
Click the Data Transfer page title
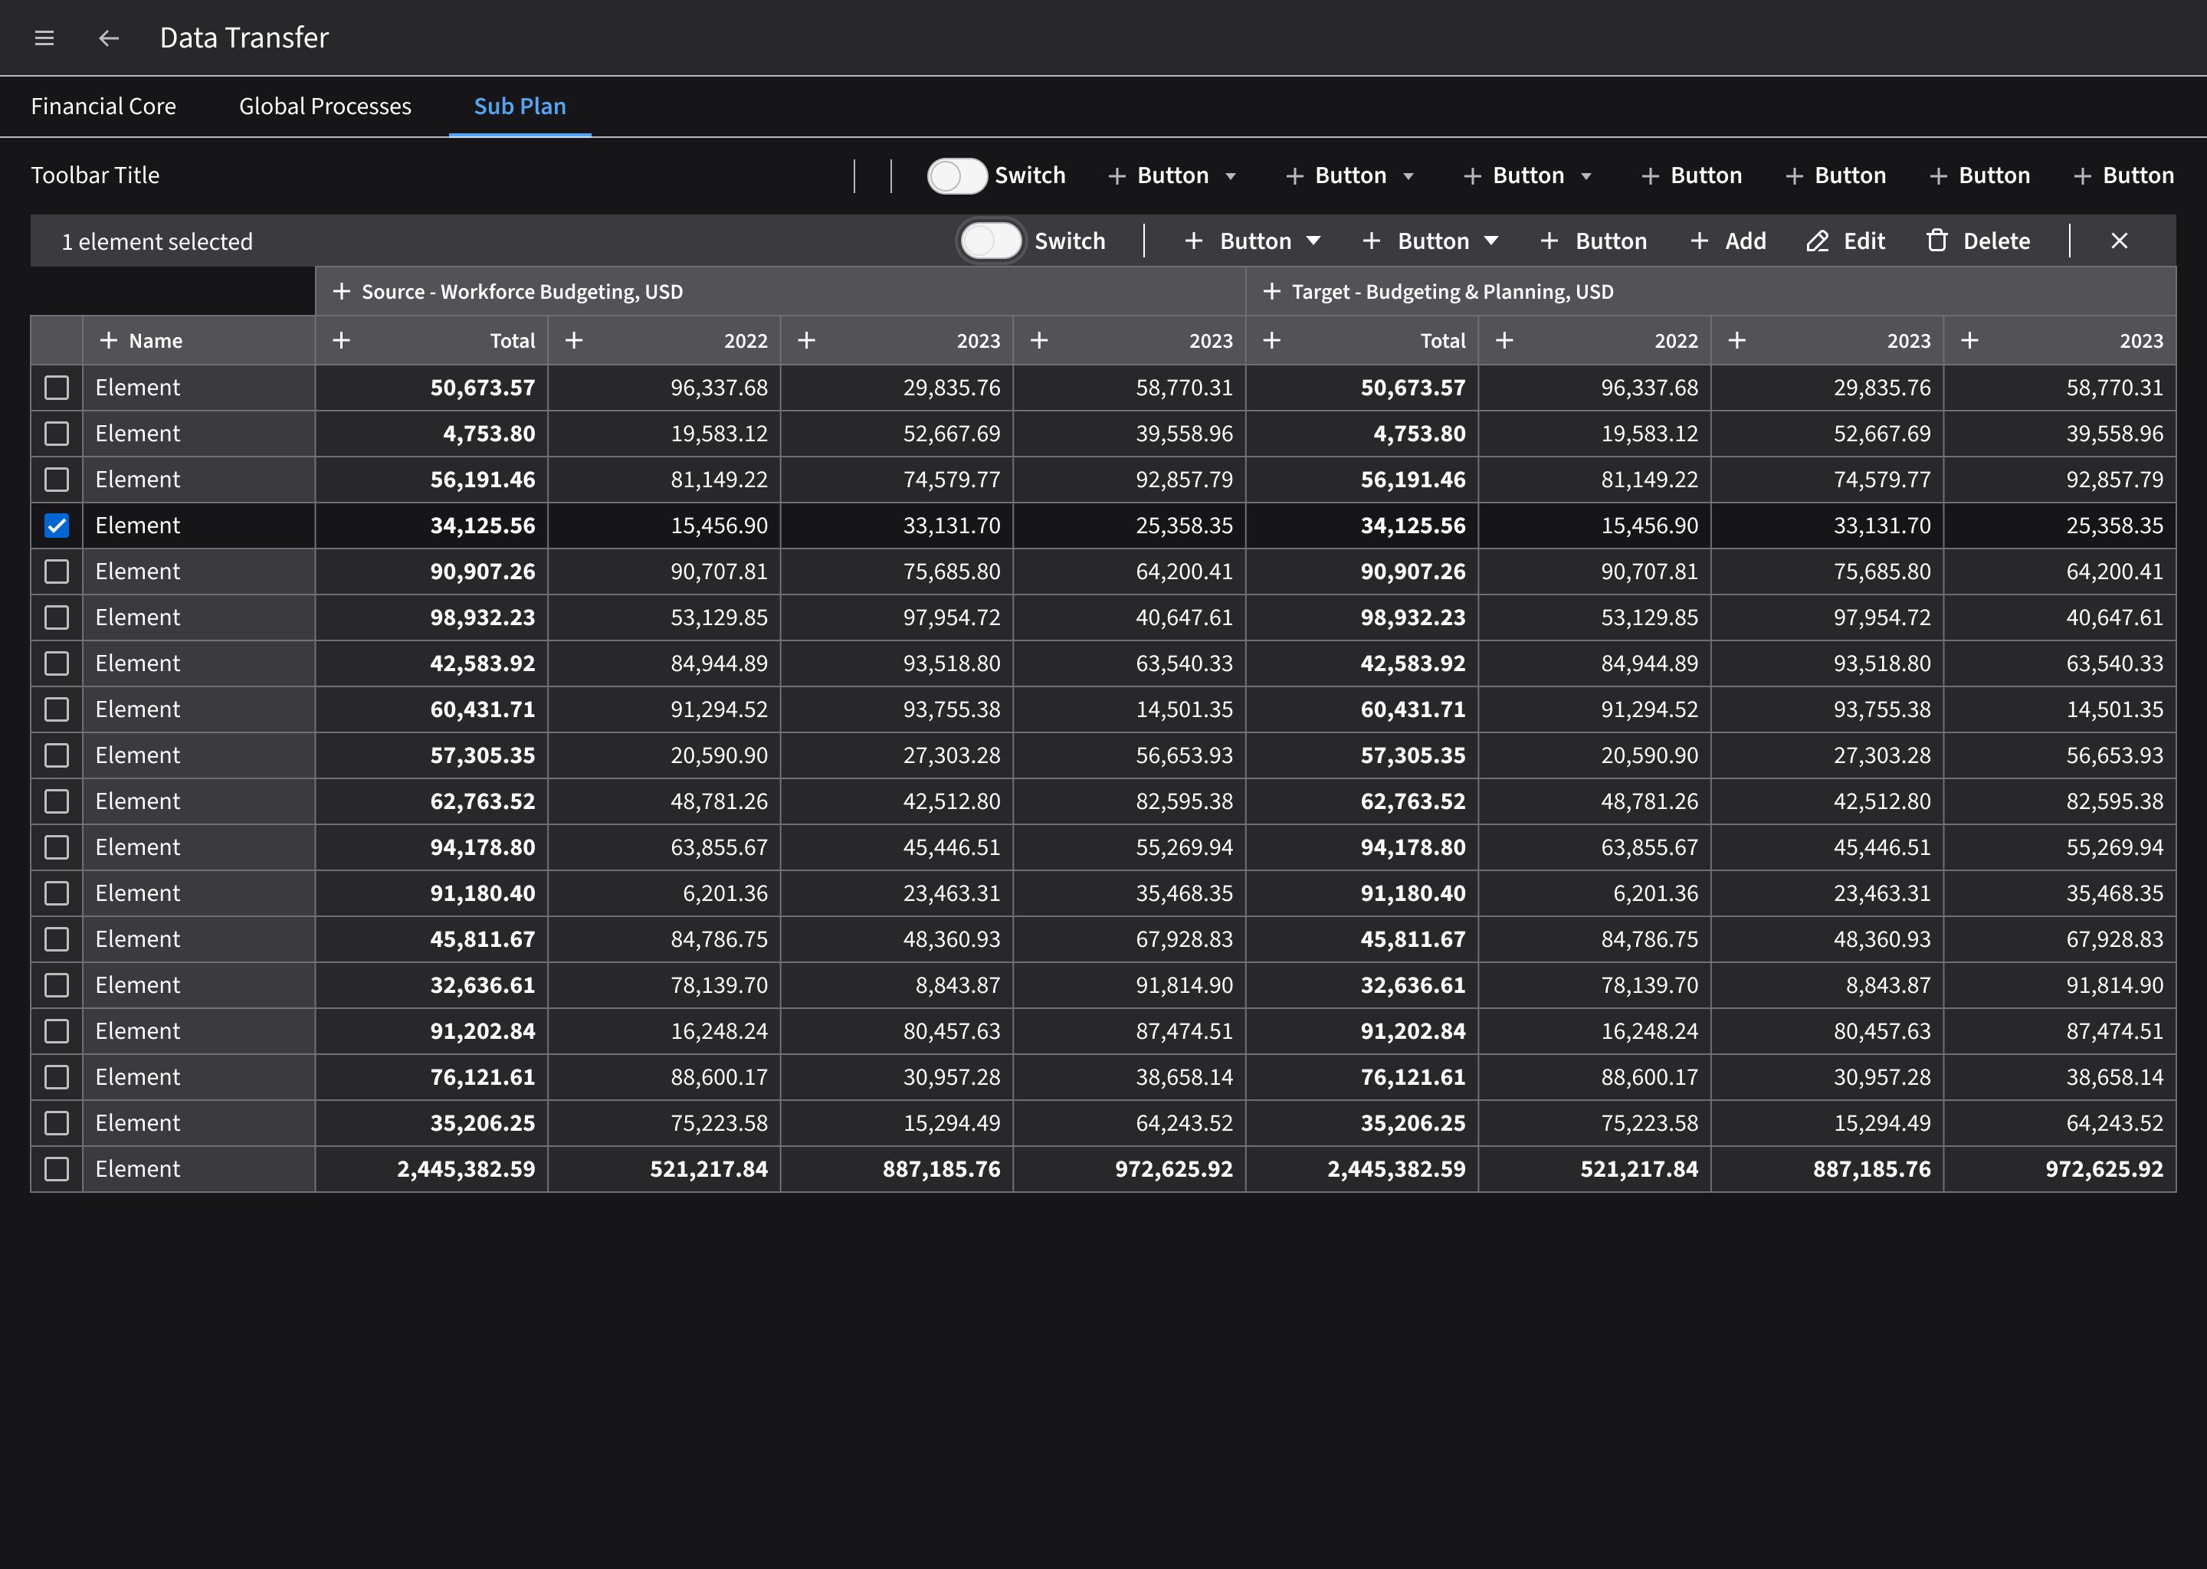click(x=244, y=38)
